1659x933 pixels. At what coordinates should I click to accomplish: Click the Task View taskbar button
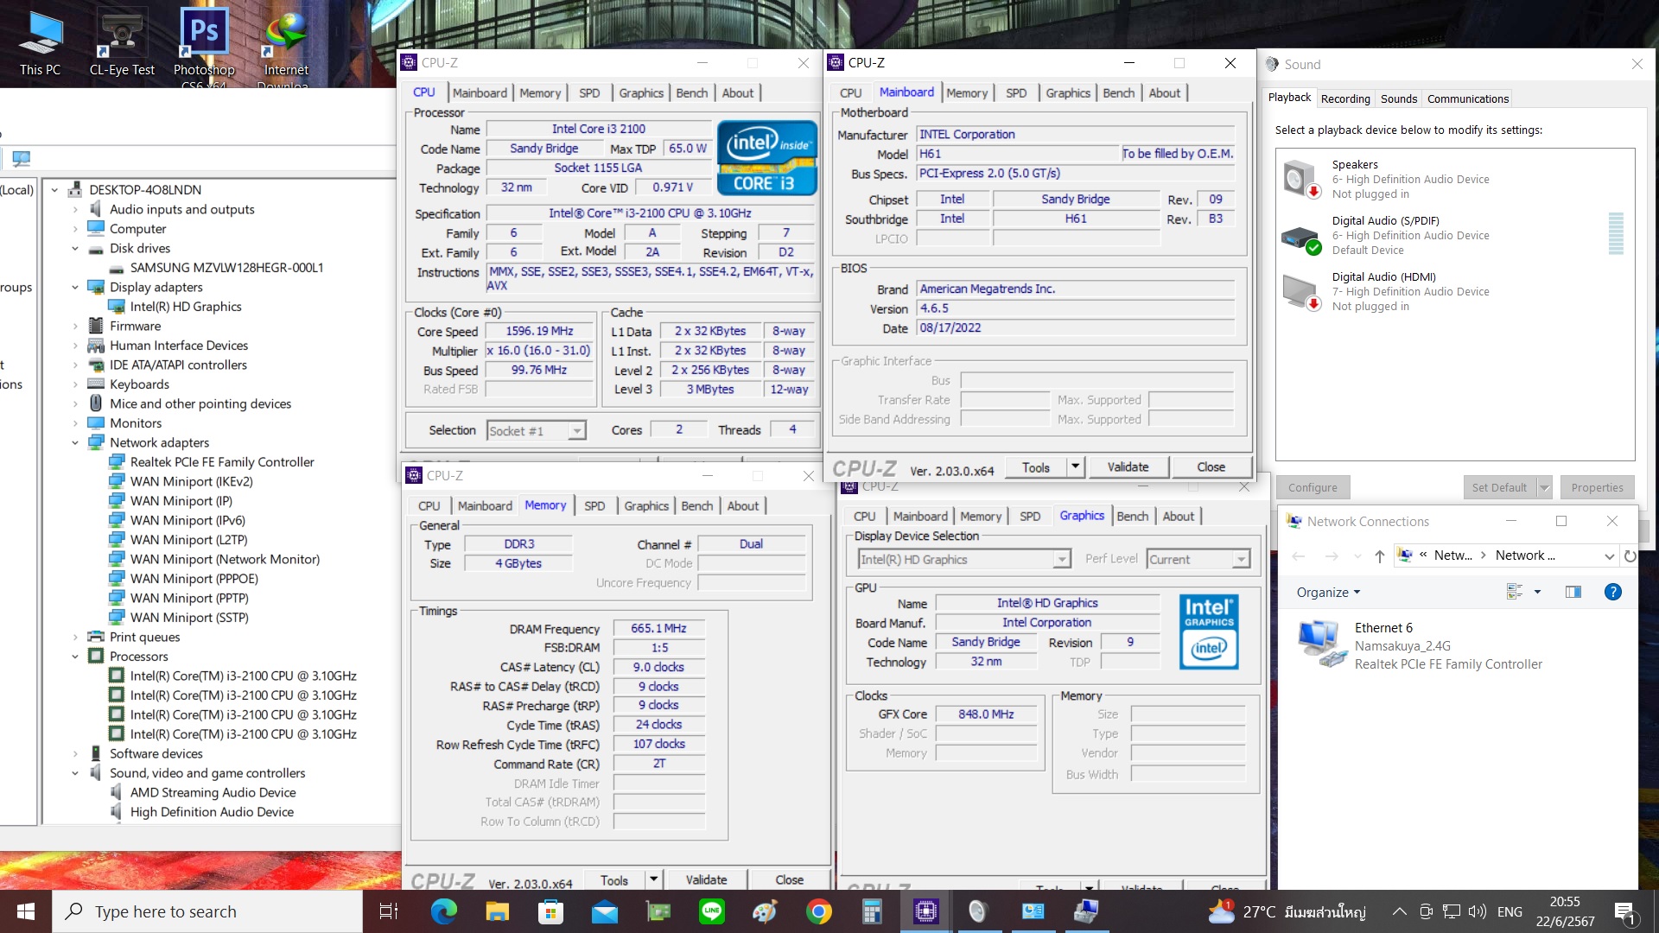pos(389,911)
